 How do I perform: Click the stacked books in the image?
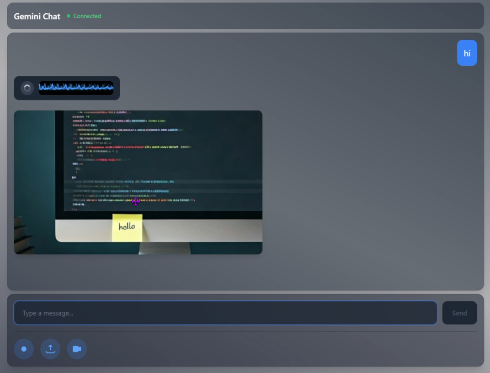(23, 235)
